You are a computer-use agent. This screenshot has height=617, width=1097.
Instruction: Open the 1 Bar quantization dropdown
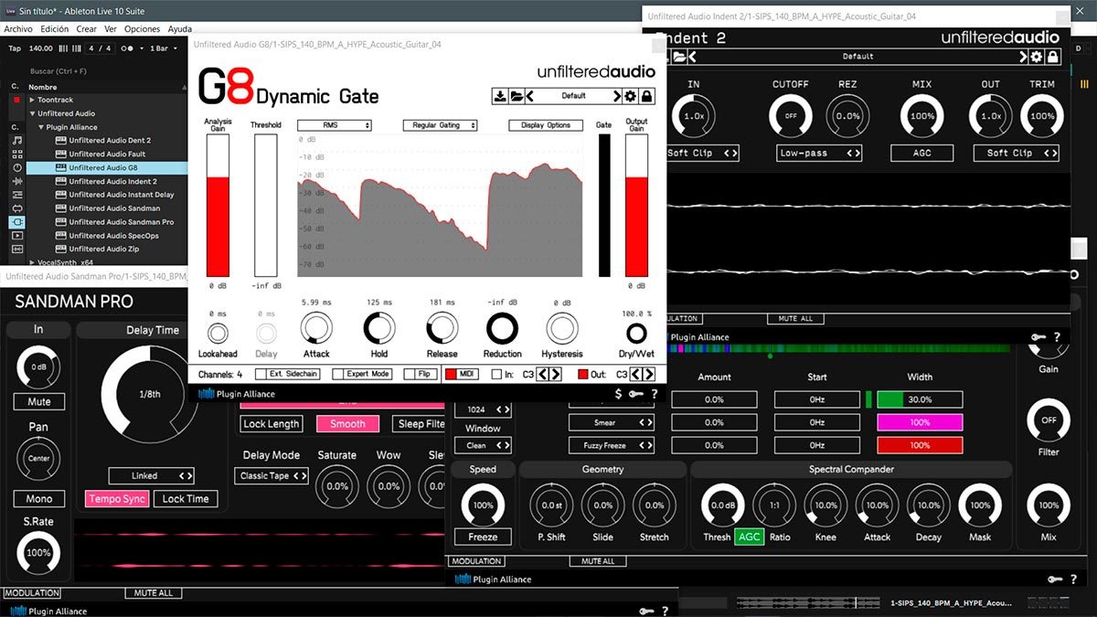pos(162,48)
